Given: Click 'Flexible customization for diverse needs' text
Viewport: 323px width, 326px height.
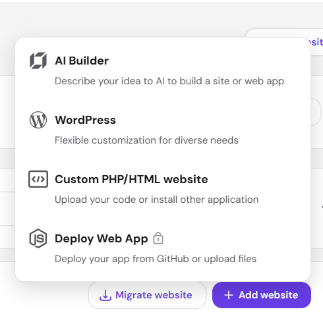Looking at the screenshot, I should tap(146, 140).
